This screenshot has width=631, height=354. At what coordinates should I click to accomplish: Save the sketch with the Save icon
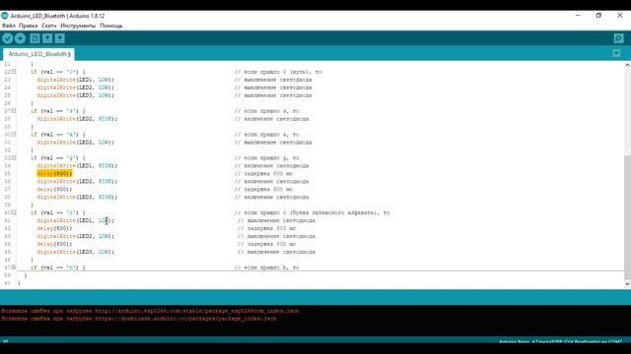[60, 38]
